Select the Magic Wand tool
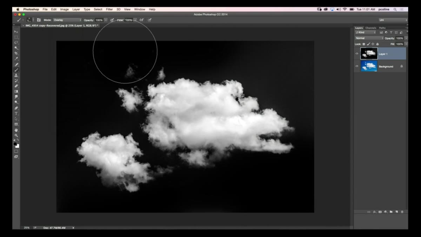421x237 pixels. (x=16, y=48)
